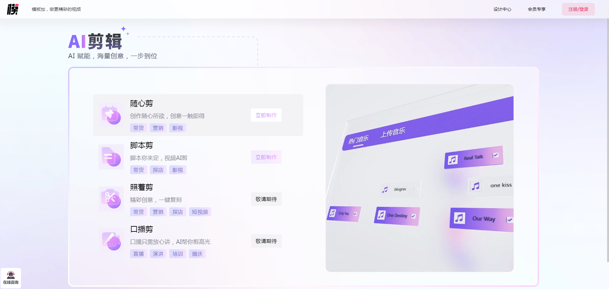
Task: Toggle the Real Talk checkbox
Action: (x=495, y=155)
